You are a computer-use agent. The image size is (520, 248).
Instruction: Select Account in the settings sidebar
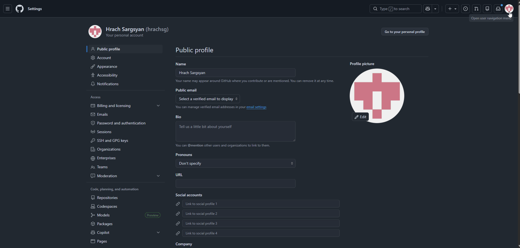point(104,57)
